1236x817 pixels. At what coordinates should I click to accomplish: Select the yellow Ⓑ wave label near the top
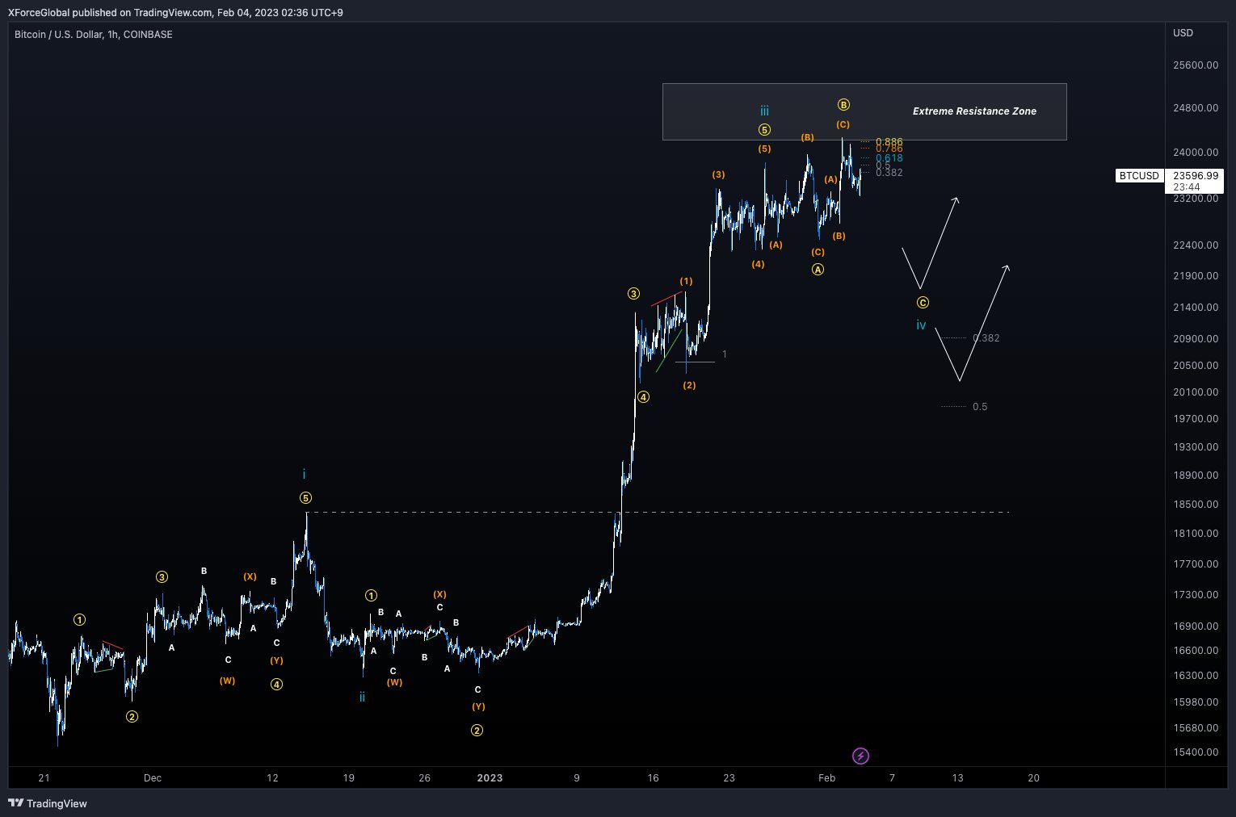[x=843, y=103]
